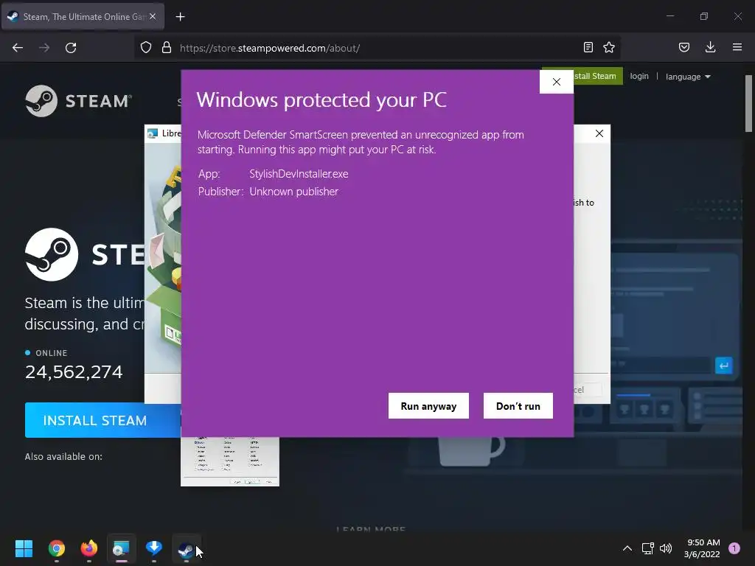Image resolution: width=755 pixels, height=566 pixels.
Task: Open the Firefox application menu
Action: coord(737,47)
